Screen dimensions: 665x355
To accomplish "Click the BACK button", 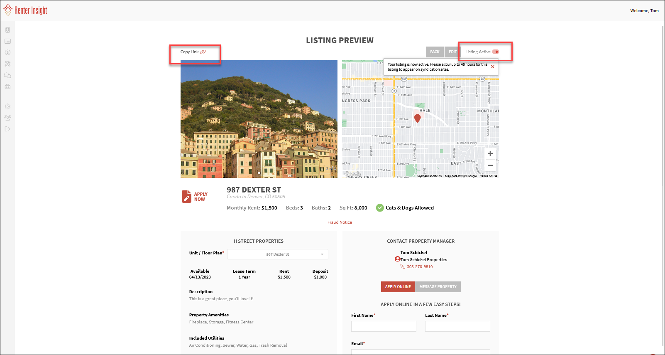I will 435,52.
